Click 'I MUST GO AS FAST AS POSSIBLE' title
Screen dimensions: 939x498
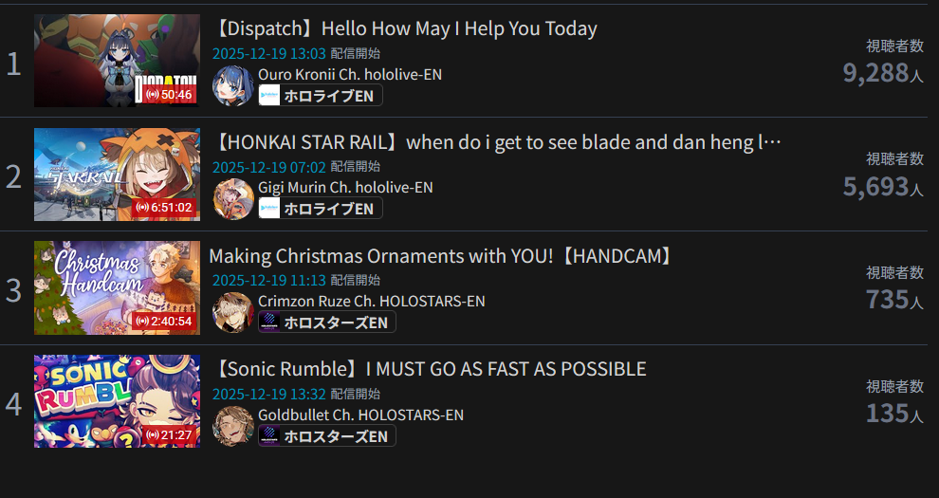click(506, 369)
